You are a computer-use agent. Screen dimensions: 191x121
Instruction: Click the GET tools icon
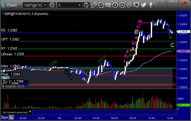click(108, 5)
